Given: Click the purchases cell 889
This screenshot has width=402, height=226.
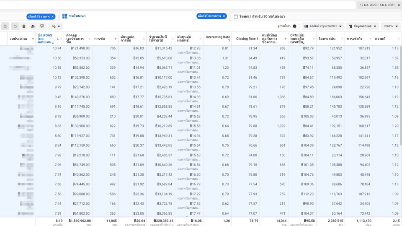Looking at the screenshot, I should tap(113, 97).
